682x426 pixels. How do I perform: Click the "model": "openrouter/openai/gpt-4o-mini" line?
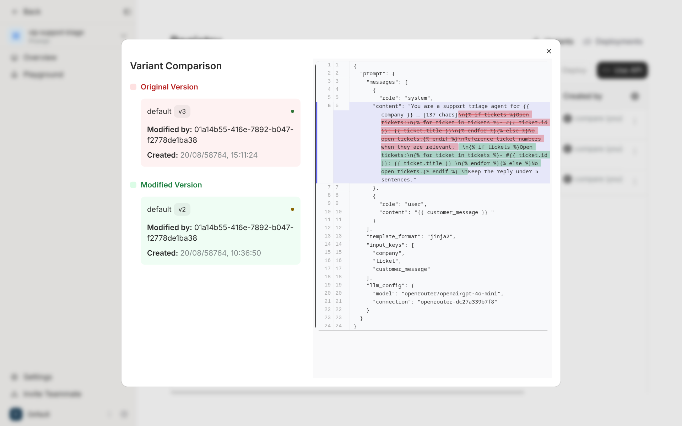[x=438, y=294]
